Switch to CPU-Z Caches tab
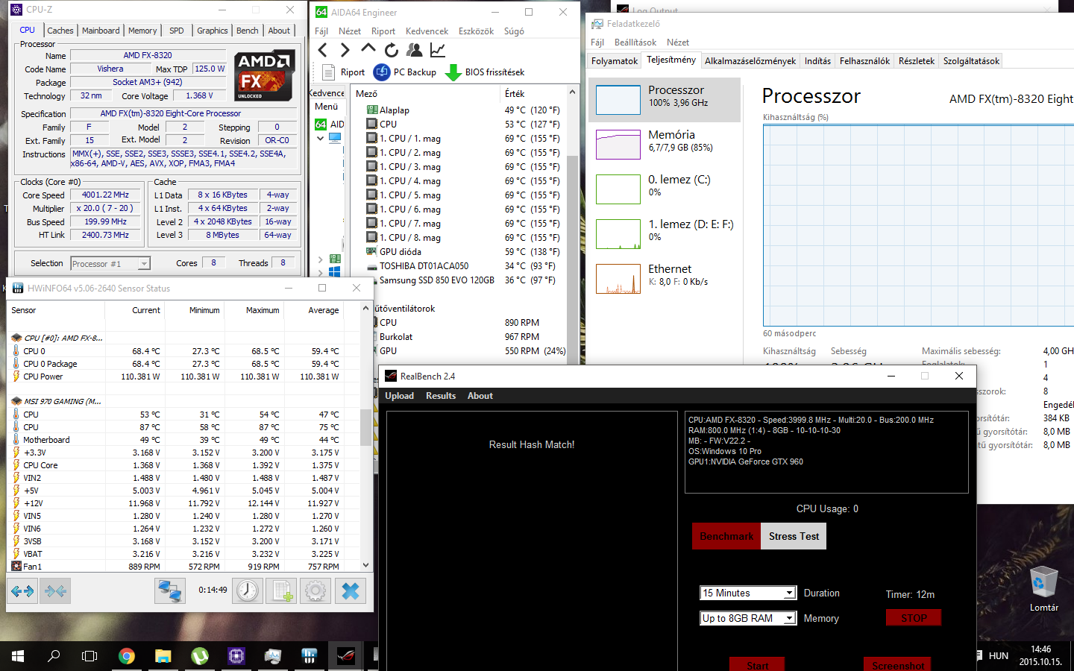The width and height of the screenshot is (1074, 671). 60,31
